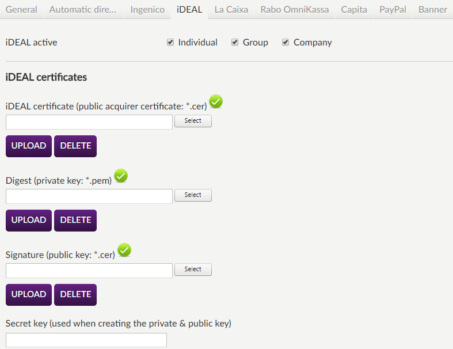Uncheck the Group checkbox
This screenshot has height=349, width=453.
point(235,43)
